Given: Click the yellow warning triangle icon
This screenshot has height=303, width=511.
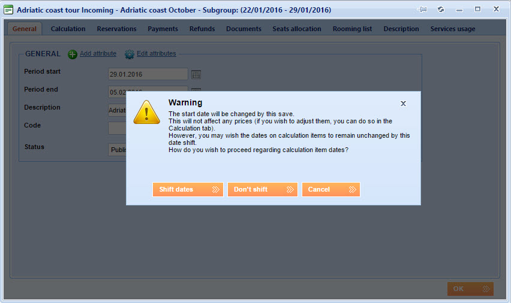Looking at the screenshot, I should [147, 113].
